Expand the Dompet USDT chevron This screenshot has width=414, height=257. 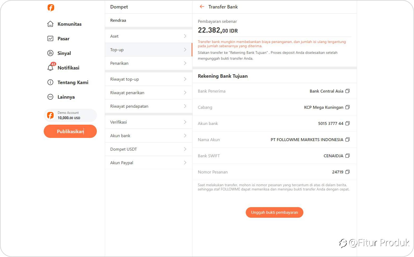pos(185,149)
